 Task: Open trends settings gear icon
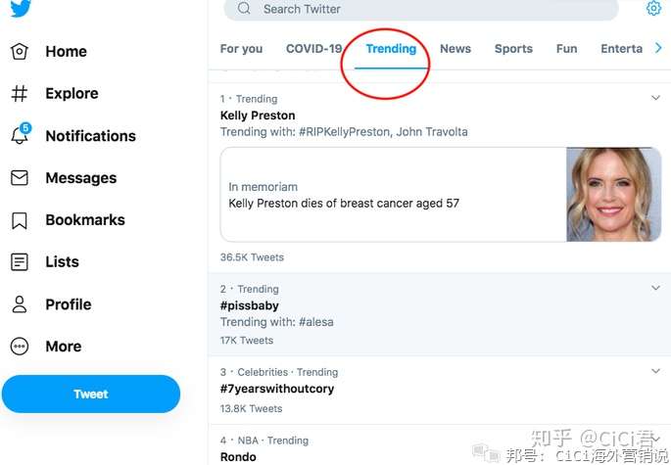tap(653, 8)
